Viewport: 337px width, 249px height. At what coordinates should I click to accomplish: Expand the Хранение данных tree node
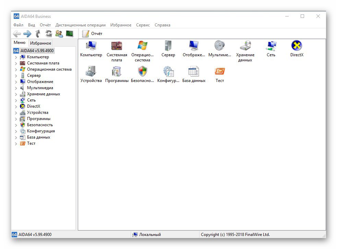(16, 94)
